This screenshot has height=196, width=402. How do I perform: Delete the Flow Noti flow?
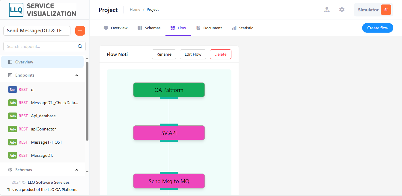point(221,54)
